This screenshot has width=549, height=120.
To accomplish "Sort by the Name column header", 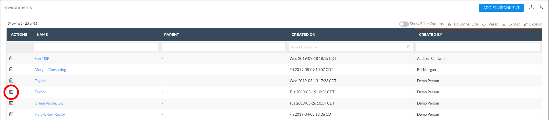I will (42, 35).
